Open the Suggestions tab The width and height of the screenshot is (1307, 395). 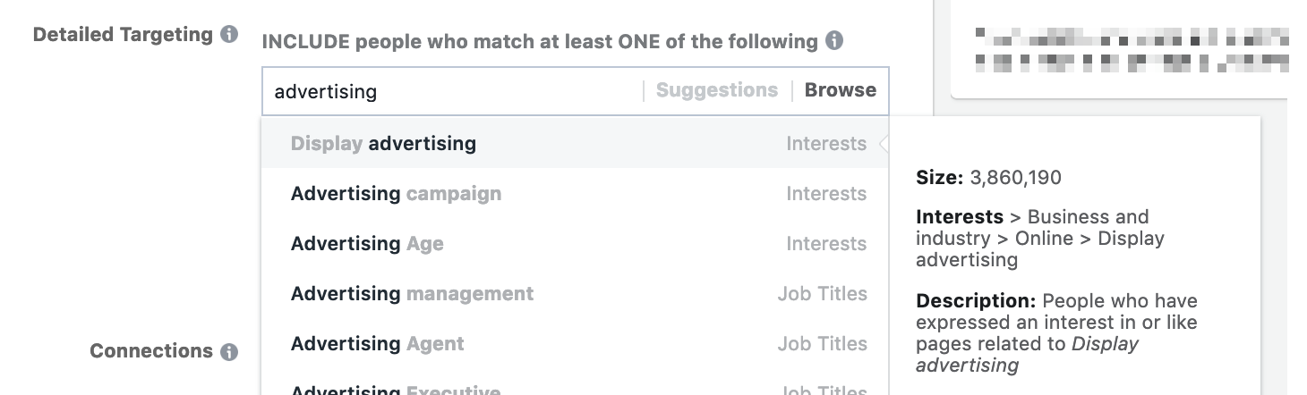click(x=717, y=90)
